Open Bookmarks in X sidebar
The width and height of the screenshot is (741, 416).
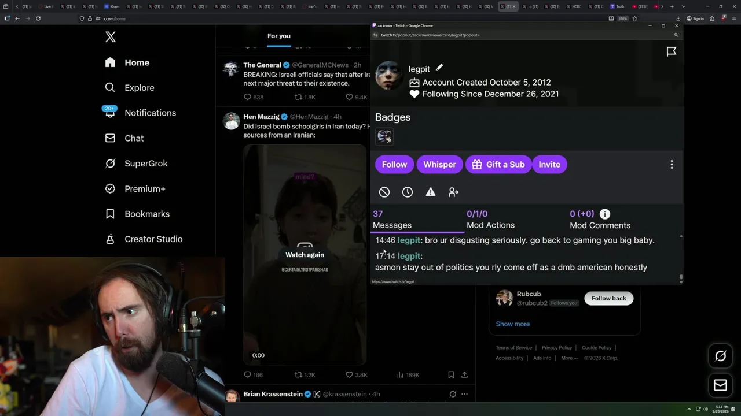137,214
